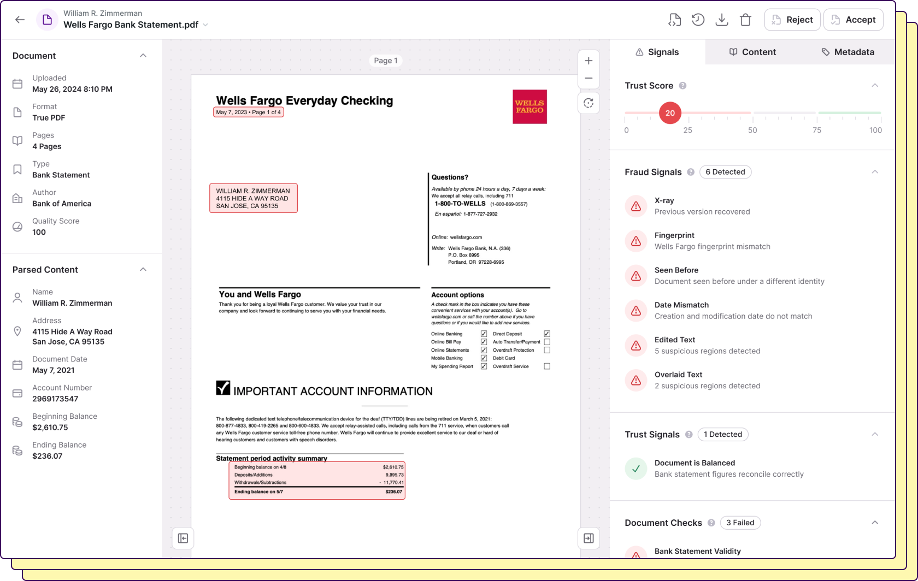Open the version history icon

point(698,20)
